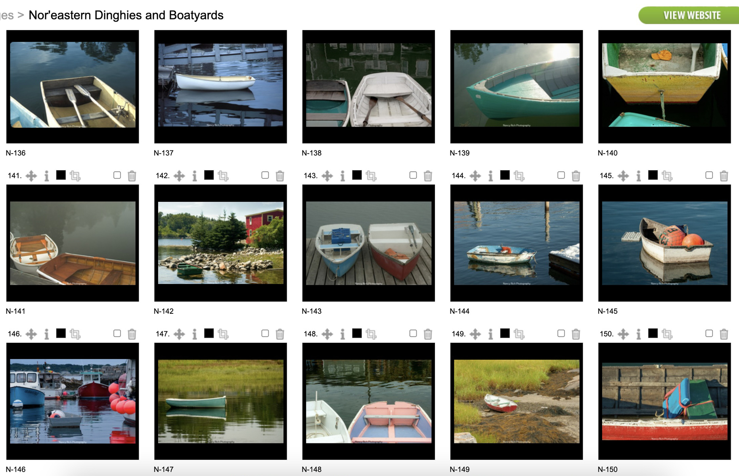Click the crop icon for image 150

click(x=667, y=334)
